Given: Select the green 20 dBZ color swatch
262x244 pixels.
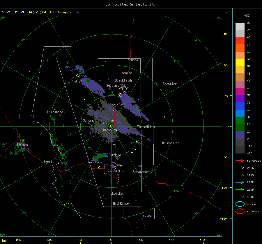Looking at the screenshot, I should point(240,121).
